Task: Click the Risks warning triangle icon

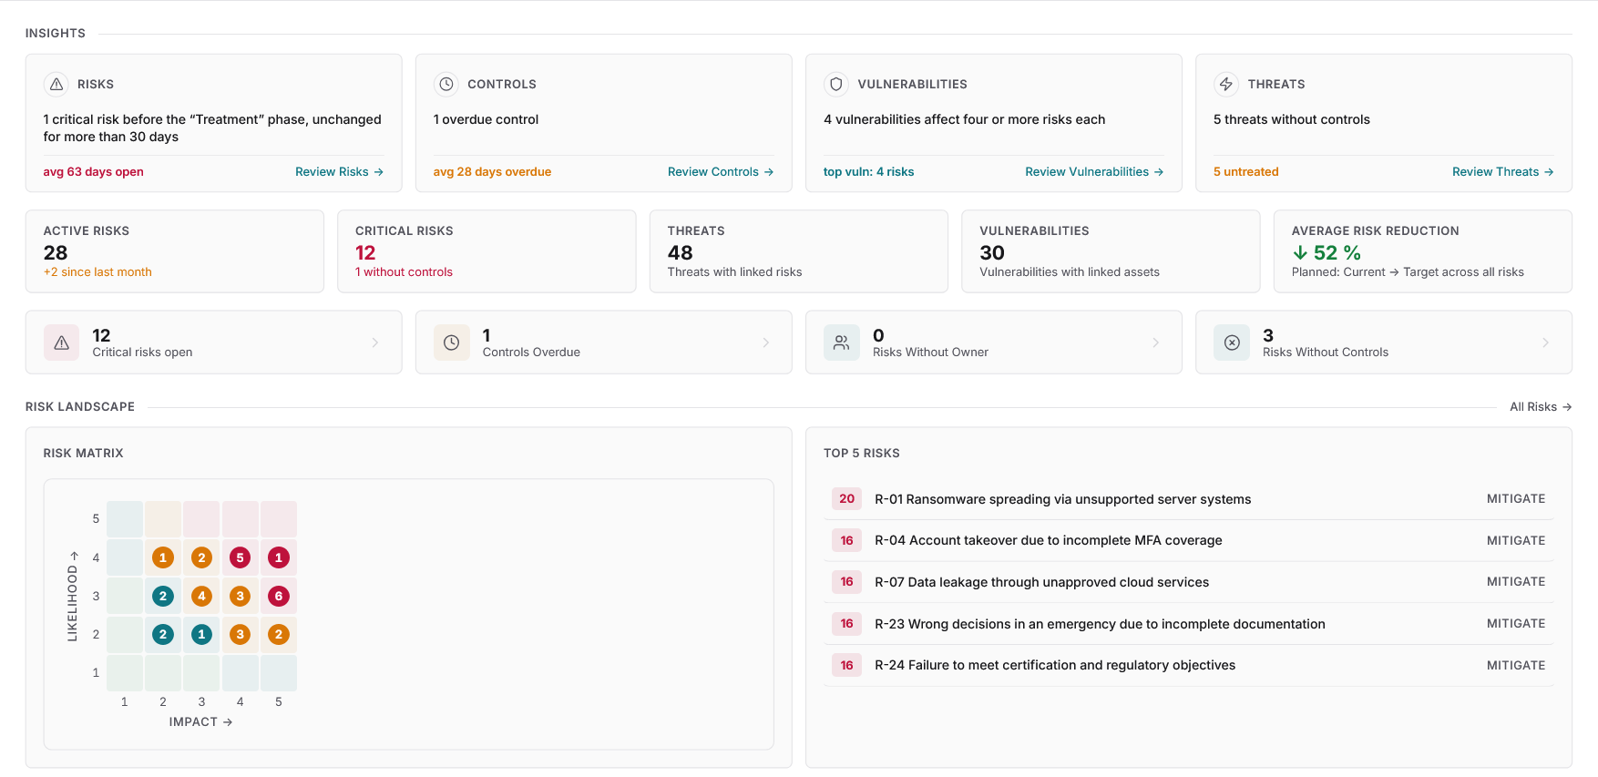Action: click(x=56, y=84)
